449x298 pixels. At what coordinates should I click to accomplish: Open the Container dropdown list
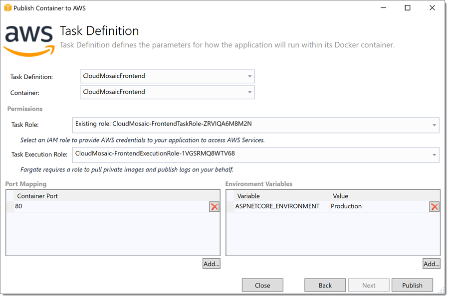[x=249, y=92]
